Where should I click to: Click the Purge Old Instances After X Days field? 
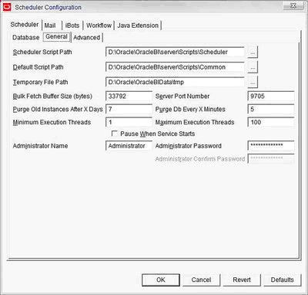129,109
